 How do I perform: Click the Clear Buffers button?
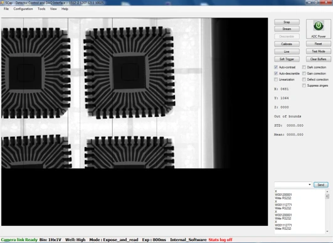coord(319,59)
